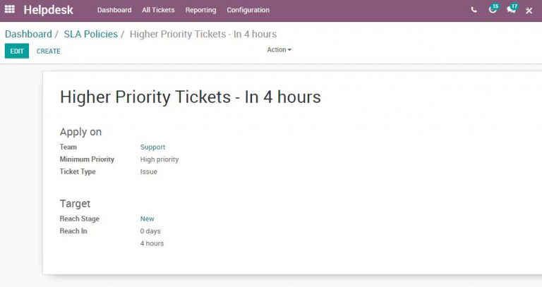Open the apps grid menu

pos(10,10)
